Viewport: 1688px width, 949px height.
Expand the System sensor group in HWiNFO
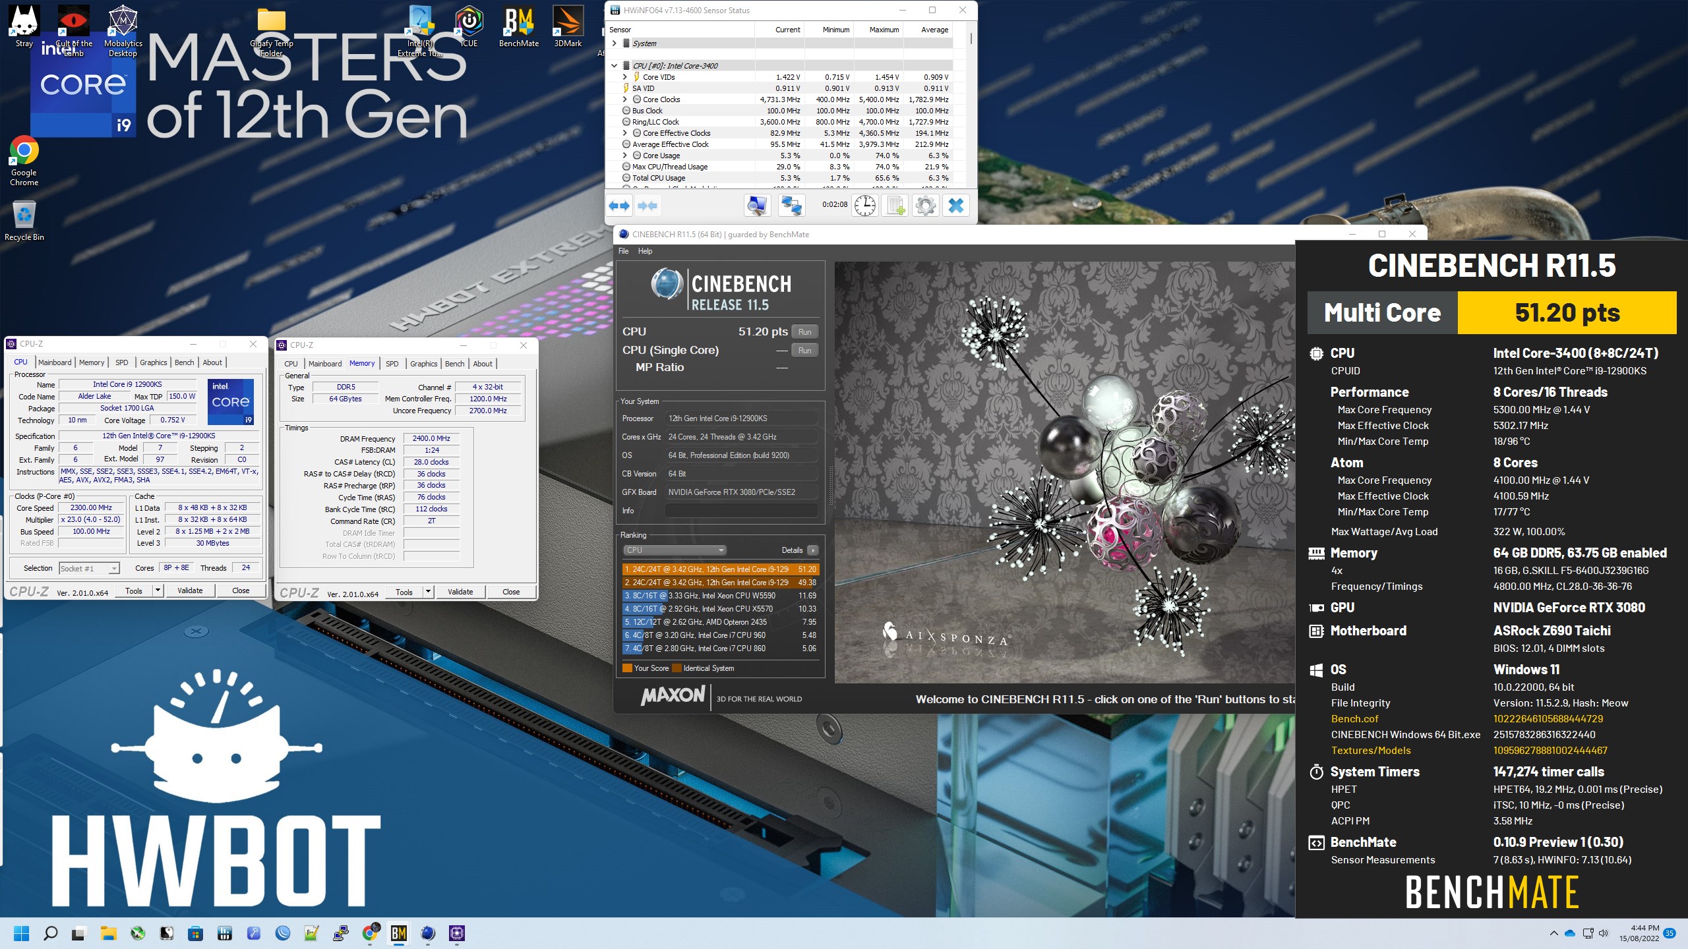[x=615, y=43]
